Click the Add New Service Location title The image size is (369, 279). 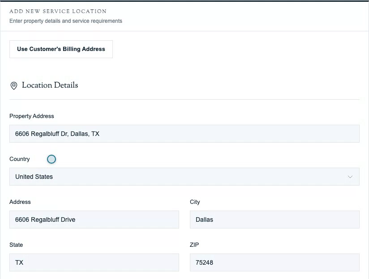(x=58, y=11)
